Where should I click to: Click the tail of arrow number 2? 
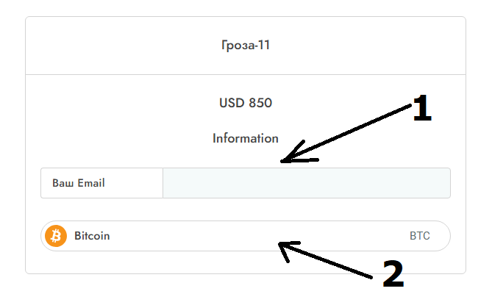[371, 277]
